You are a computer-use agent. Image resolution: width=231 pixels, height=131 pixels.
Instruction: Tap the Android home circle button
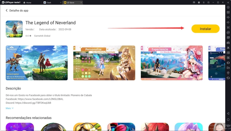pos(228,119)
